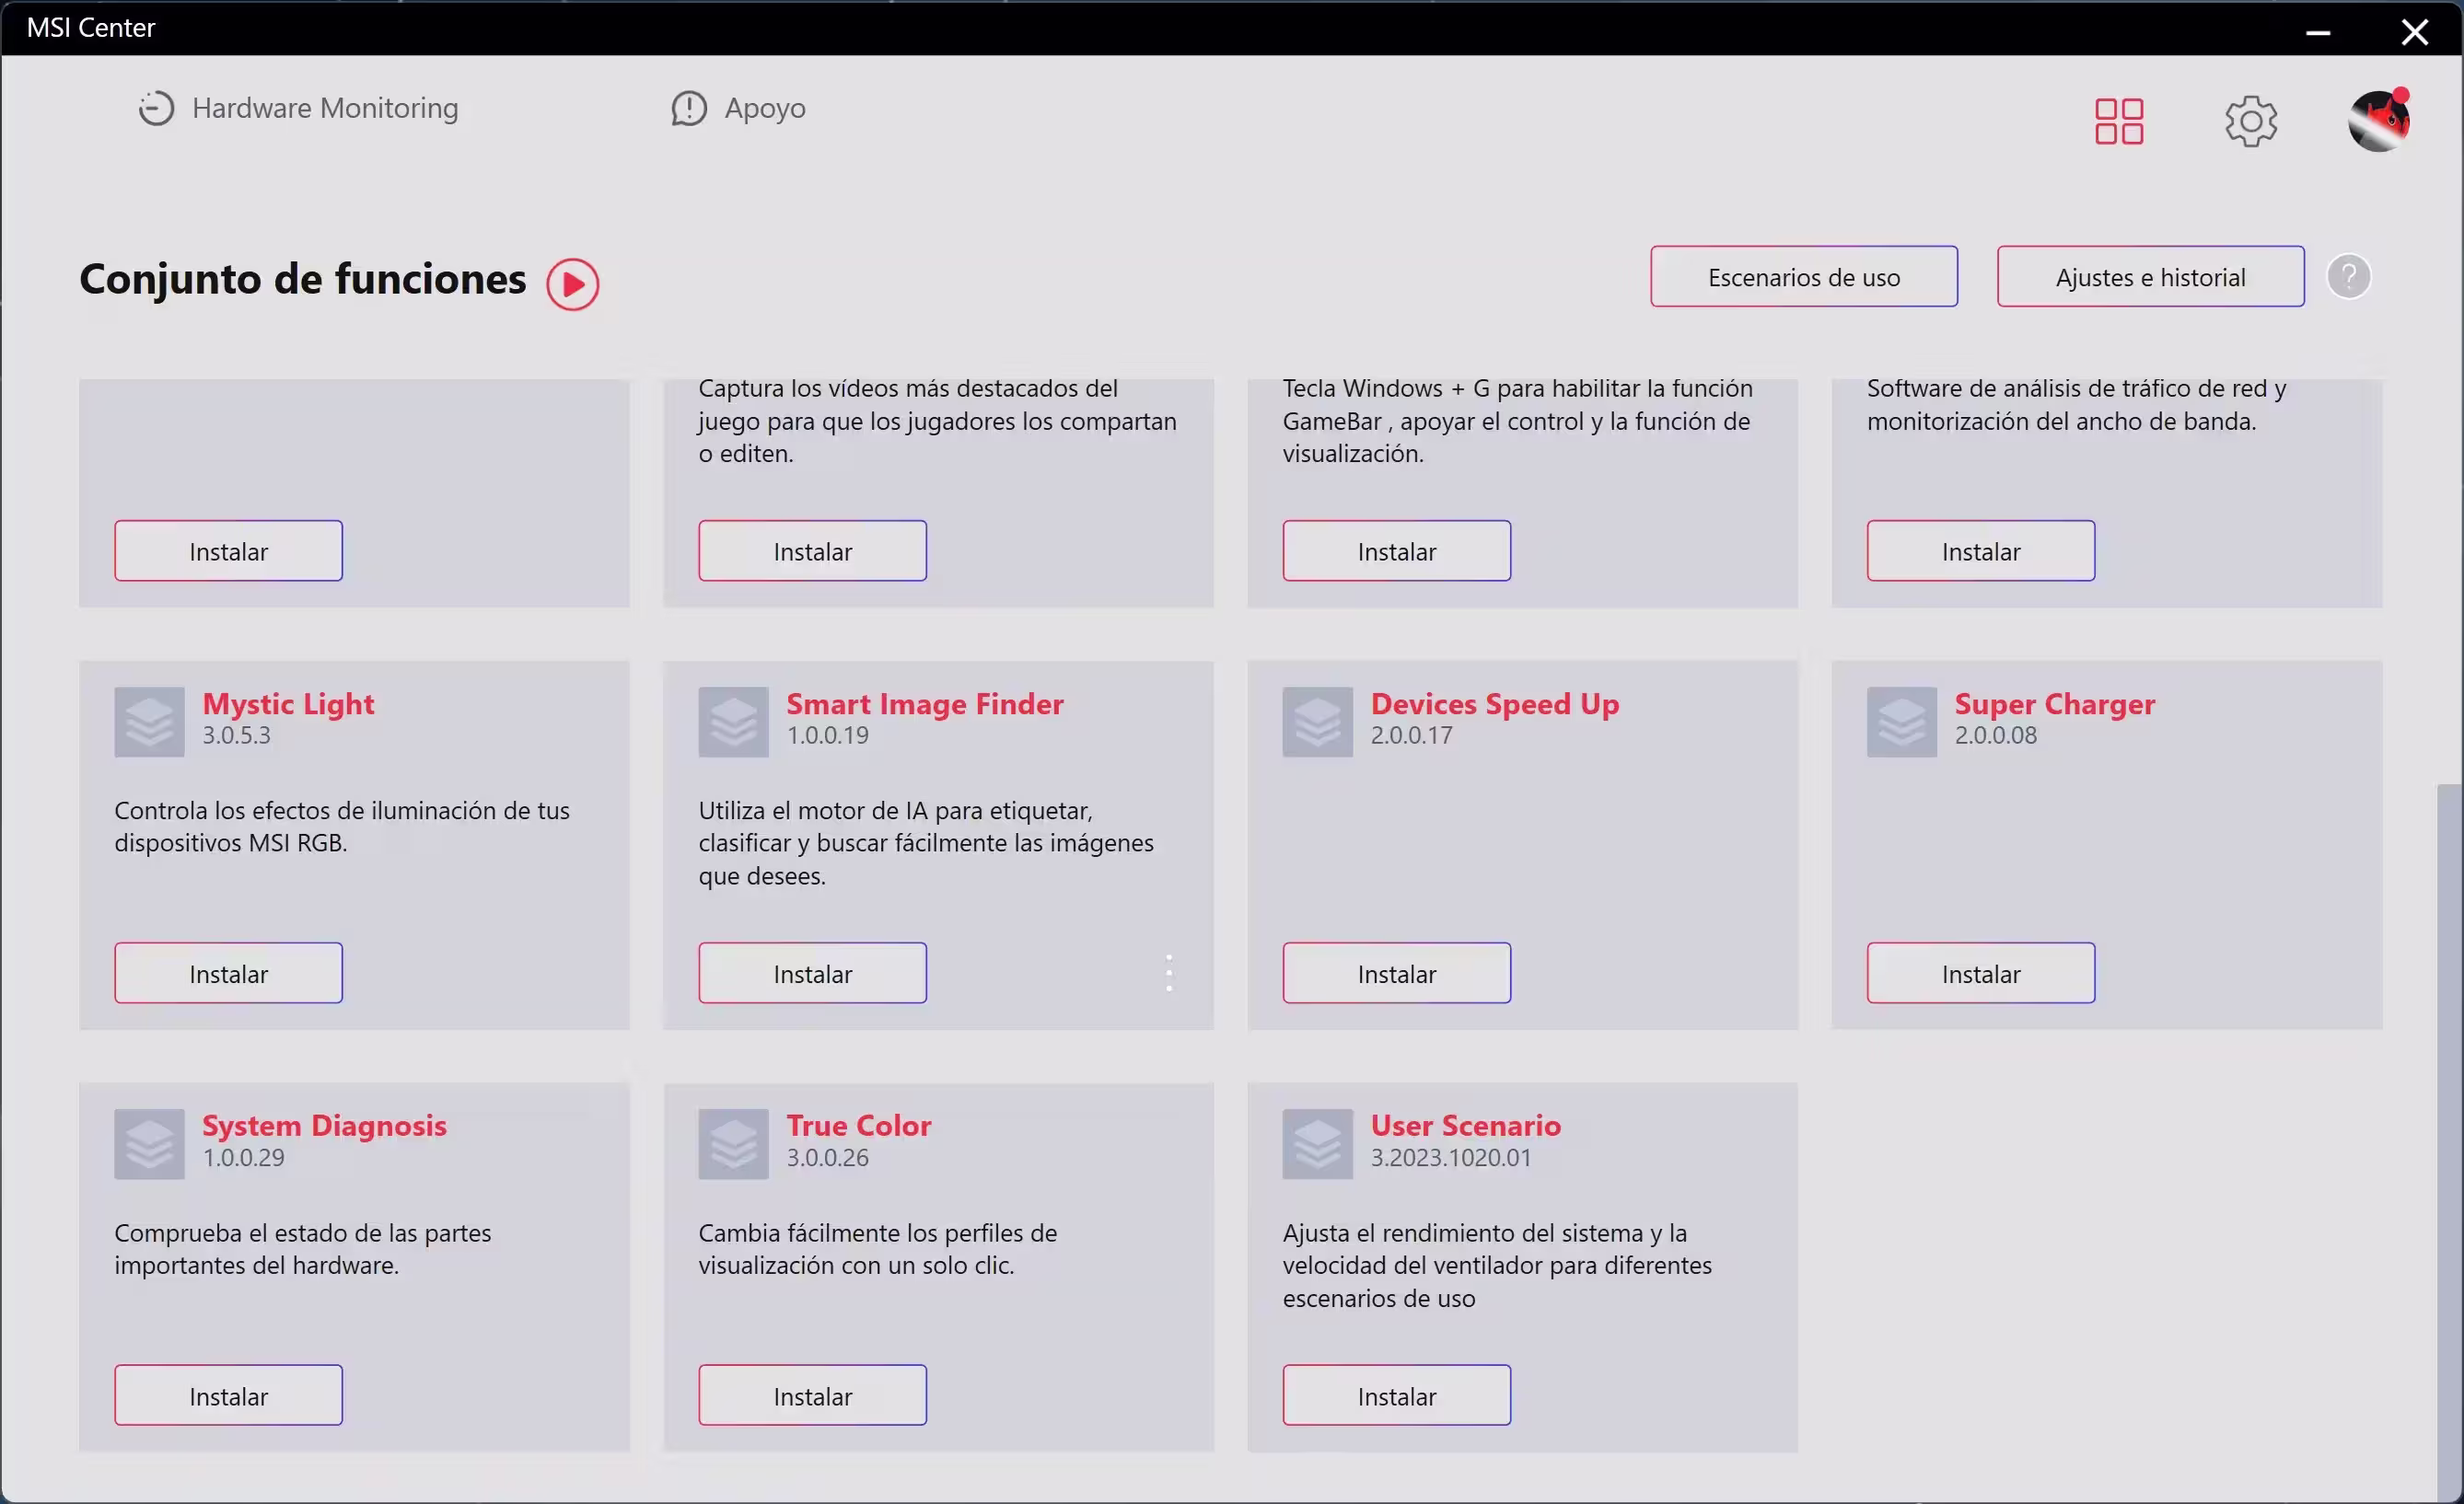Click the System Diagnosis layers icon

pos(149,1144)
